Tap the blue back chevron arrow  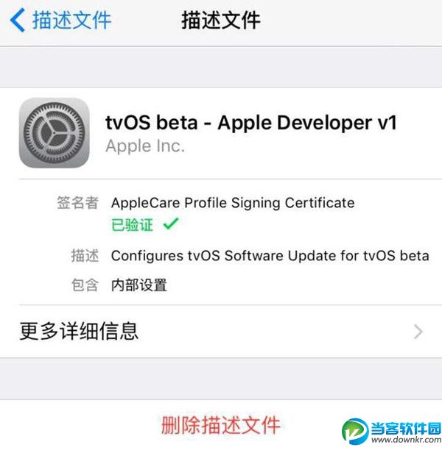click(x=18, y=20)
